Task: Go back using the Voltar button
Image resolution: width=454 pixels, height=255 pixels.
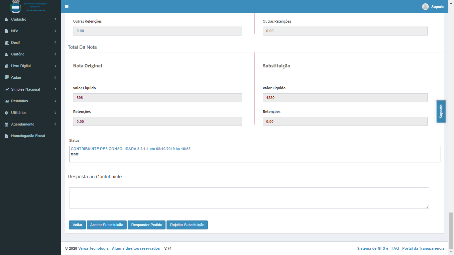Action: pos(77,225)
